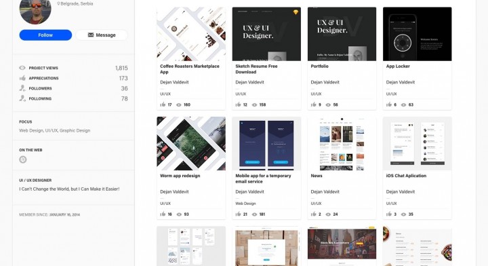This screenshot has width=488, height=266.
Task: Open the temporary email service app thumbnail
Action: [266, 144]
